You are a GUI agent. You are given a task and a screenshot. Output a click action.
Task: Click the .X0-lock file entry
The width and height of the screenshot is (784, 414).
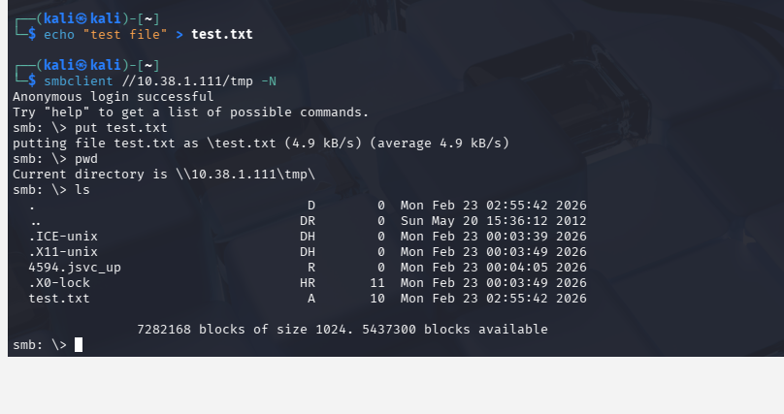point(59,283)
